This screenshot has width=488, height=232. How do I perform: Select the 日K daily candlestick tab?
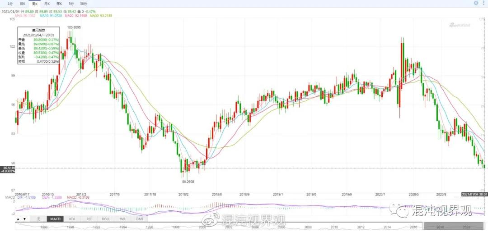coord(22,3)
